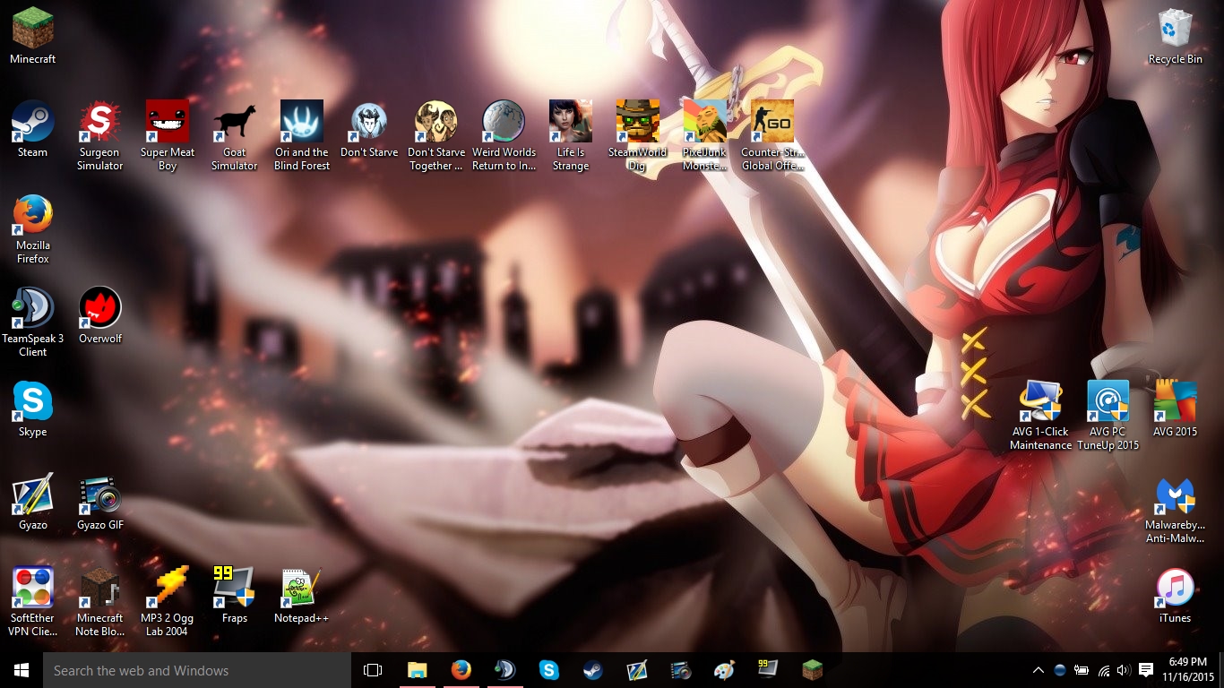
Task: Select the Life Is Strange shortcut
Action: pos(571,135)
